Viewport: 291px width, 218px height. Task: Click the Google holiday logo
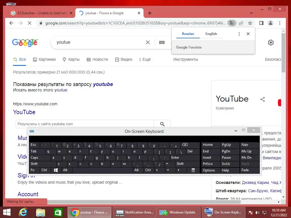pos(25,43)
